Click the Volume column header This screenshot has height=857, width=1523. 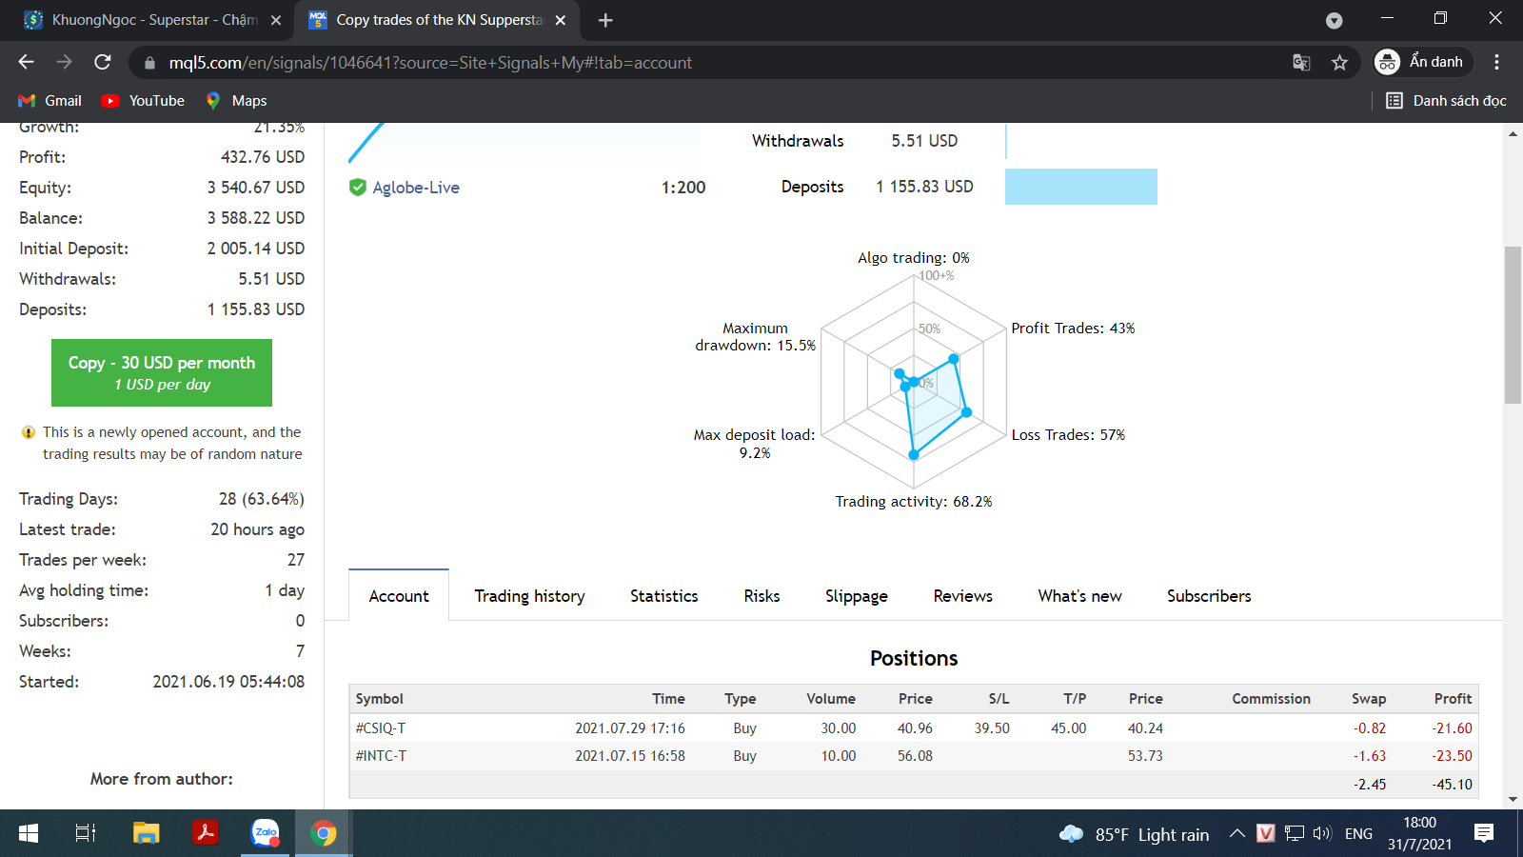coord(831,699)
